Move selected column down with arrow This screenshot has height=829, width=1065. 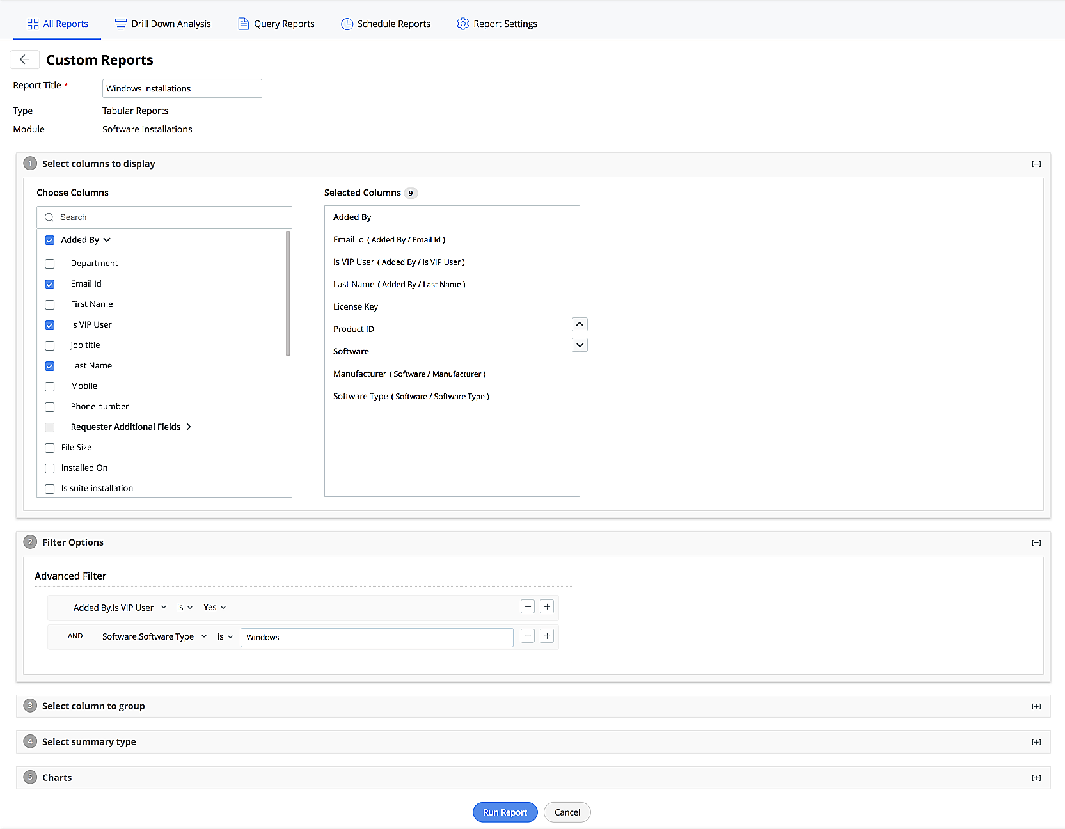(x=580, y=345)
